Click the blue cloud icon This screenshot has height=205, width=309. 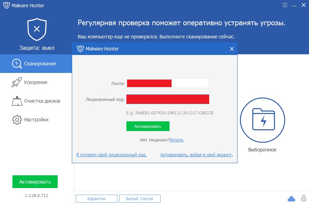(x=291, y=199)
